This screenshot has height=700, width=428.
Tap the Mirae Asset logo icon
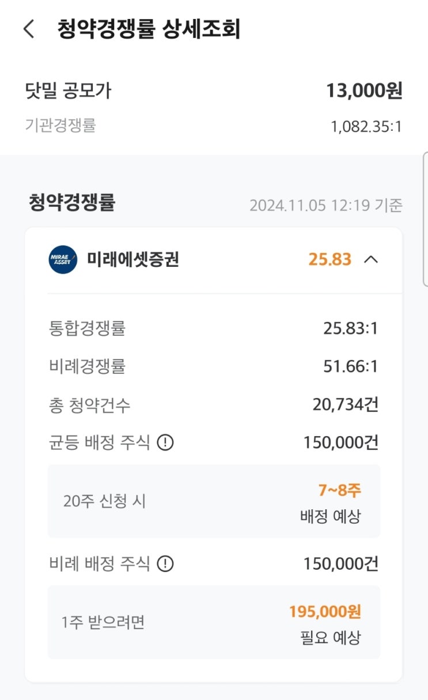63,259
